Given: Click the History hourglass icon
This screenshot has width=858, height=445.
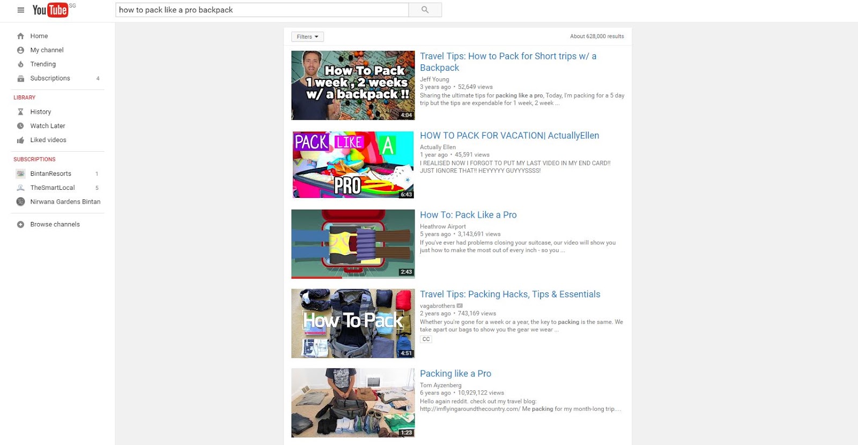Looking at the screenshot, I should click(20, 112).
